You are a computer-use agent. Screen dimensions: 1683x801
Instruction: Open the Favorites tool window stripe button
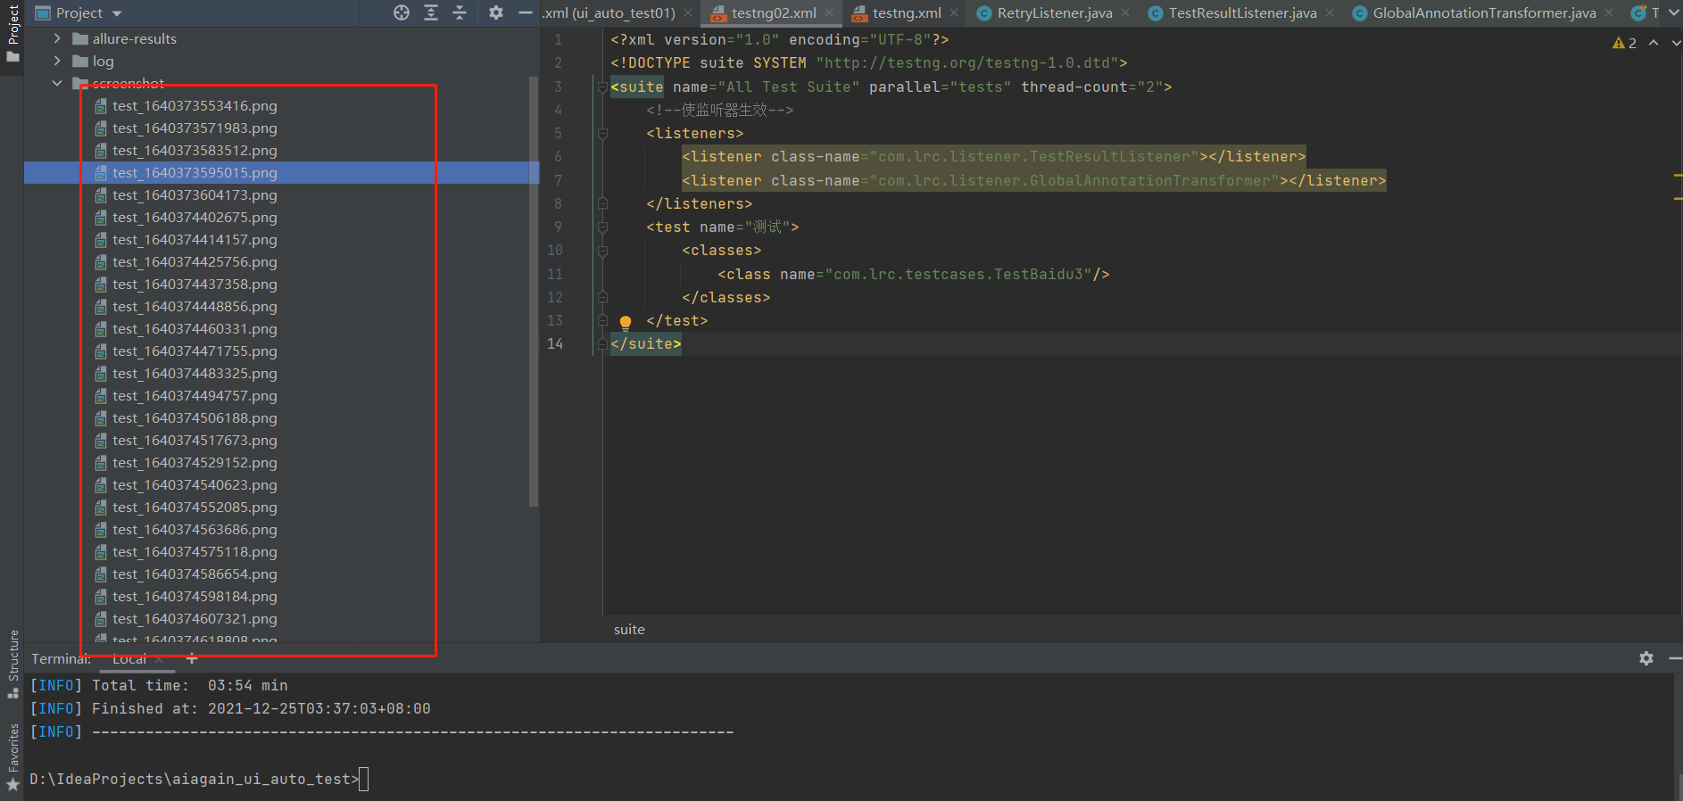[x=12, y=756]
